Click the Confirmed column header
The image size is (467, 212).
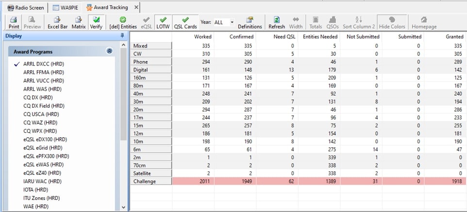coord(235,36)
